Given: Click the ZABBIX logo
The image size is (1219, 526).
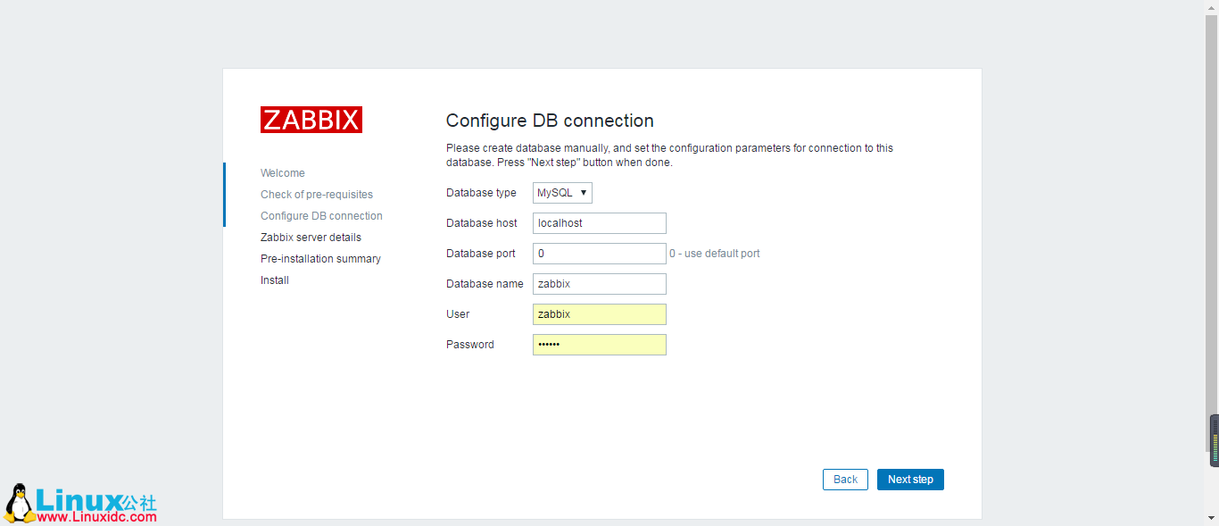Looking at the screenshot, I should point(311,119).
